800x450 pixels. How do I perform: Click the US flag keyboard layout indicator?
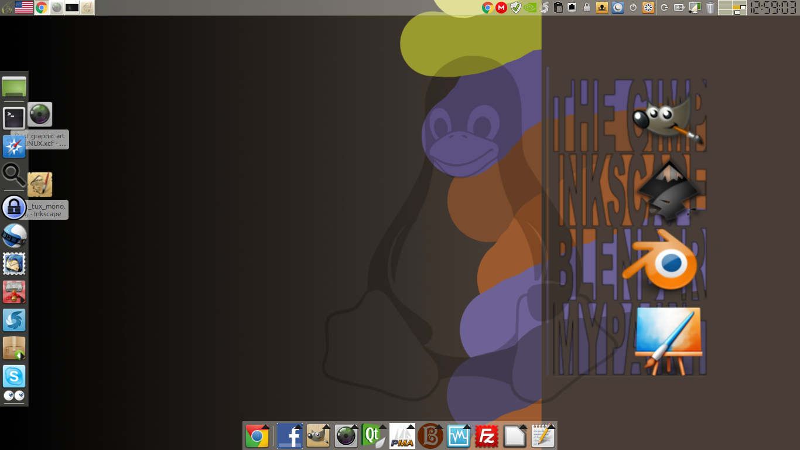(24, 8)
